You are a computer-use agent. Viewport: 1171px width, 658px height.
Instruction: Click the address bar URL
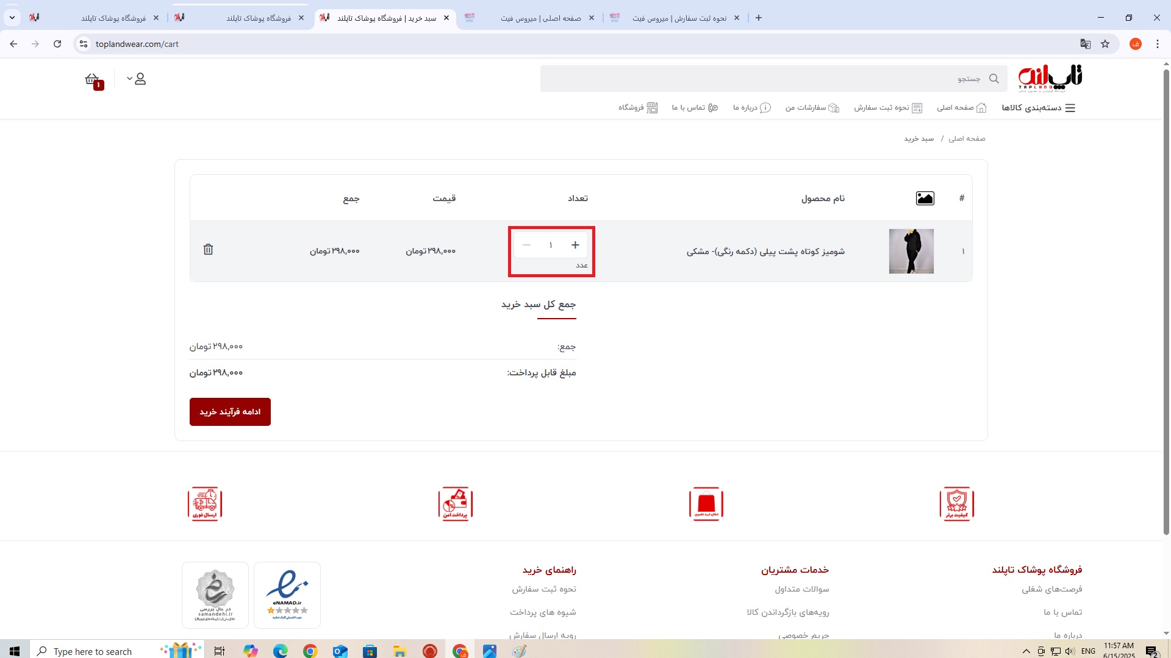pos(137,44)
